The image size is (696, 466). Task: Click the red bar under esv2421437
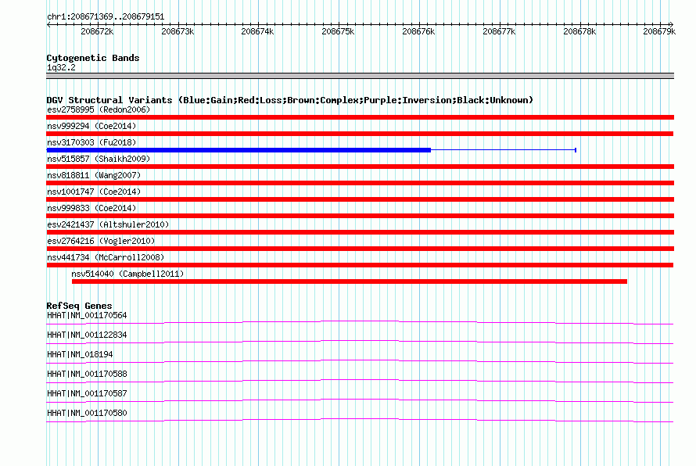tap(360, 232)
